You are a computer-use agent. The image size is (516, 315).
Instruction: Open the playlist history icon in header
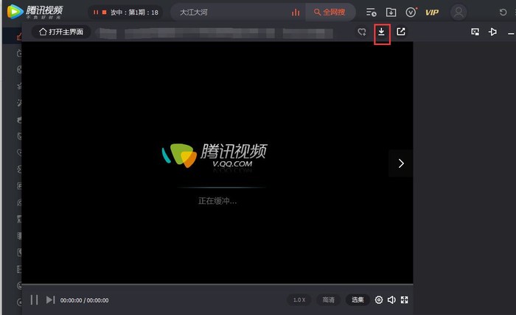point(372,13)
